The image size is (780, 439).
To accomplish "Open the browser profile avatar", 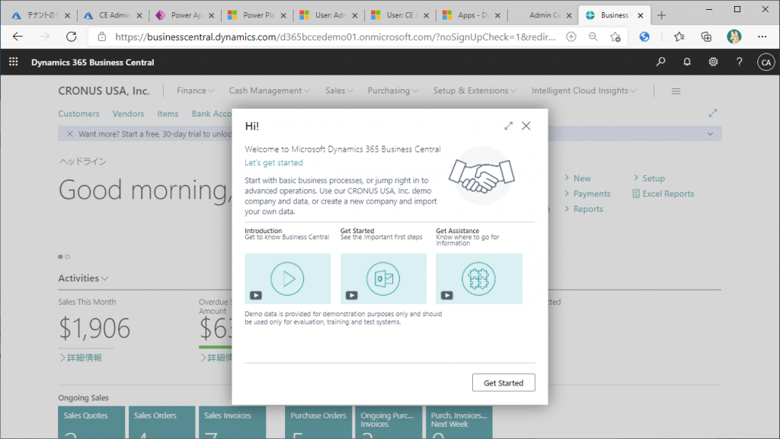I will 734,37.
